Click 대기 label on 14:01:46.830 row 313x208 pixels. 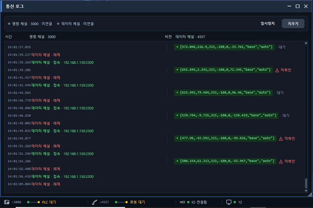pyautogui.click(x=286, y=116)
